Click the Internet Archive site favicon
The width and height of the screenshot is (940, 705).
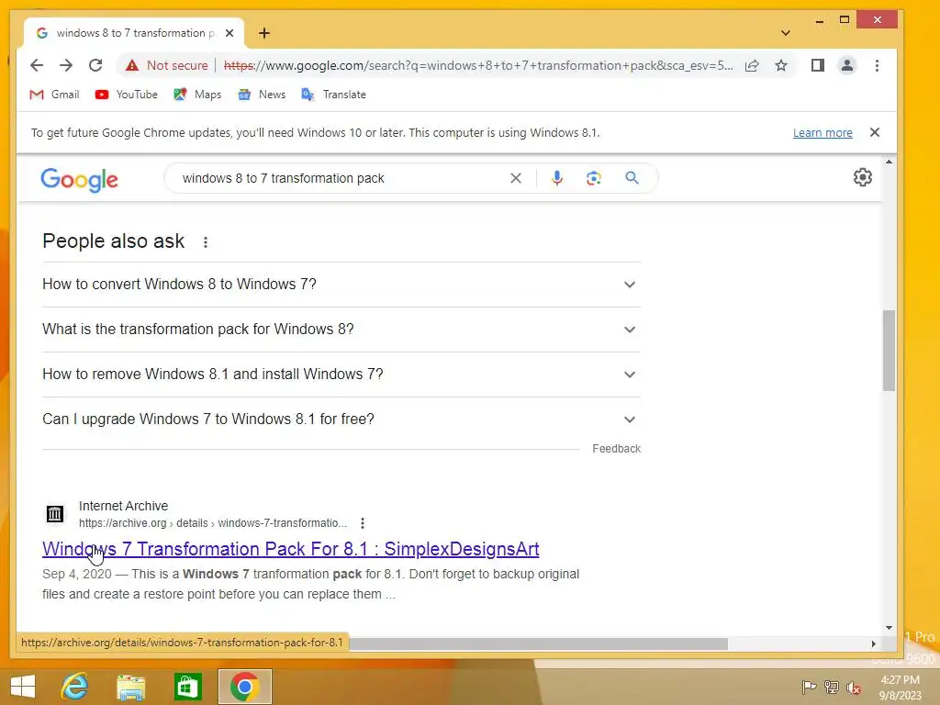tap(55, 514)
